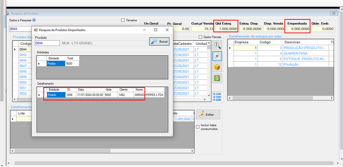
Task: Click client code 1462 cell
Action: click(x=125, y=95)
